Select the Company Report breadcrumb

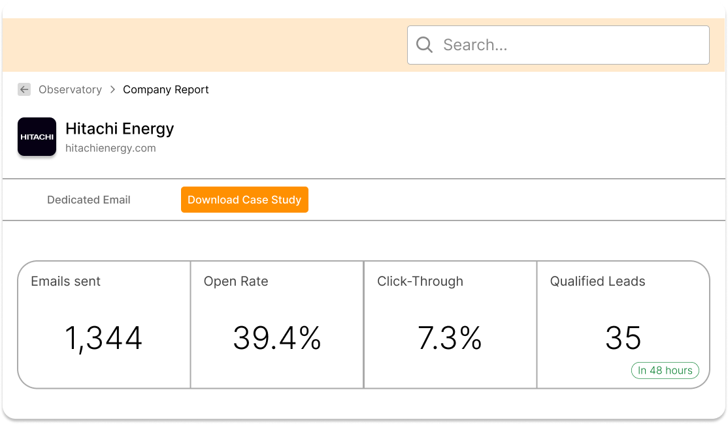pos(166,90)
